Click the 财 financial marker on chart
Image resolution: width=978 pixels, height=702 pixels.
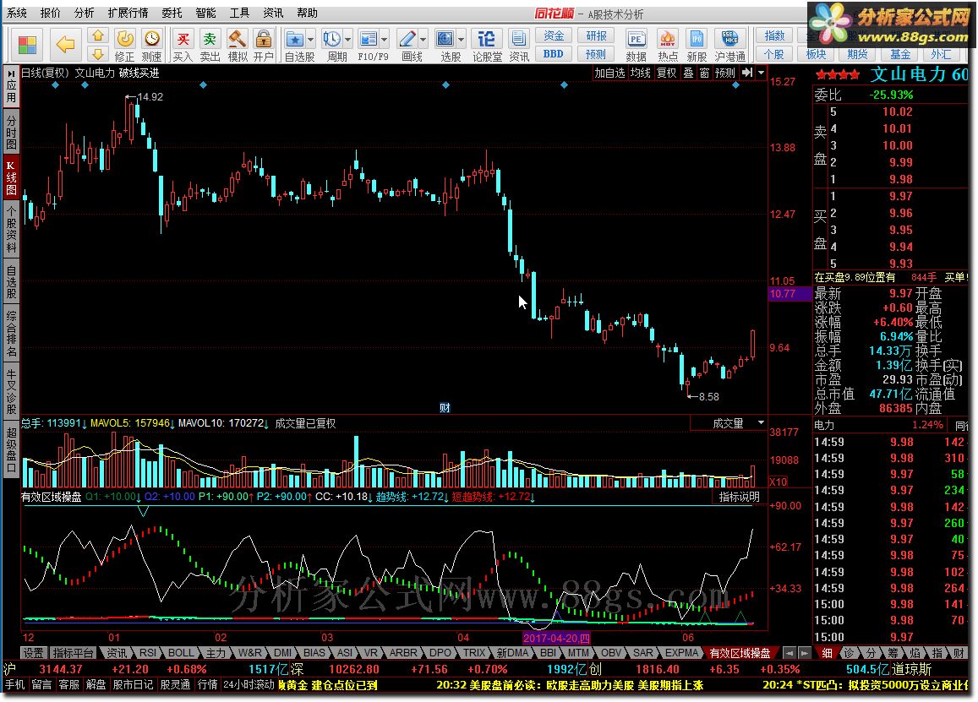[445, 408]
